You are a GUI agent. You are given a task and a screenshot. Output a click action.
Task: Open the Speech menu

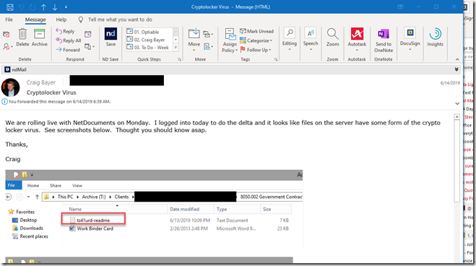click(x=311, y=39)
